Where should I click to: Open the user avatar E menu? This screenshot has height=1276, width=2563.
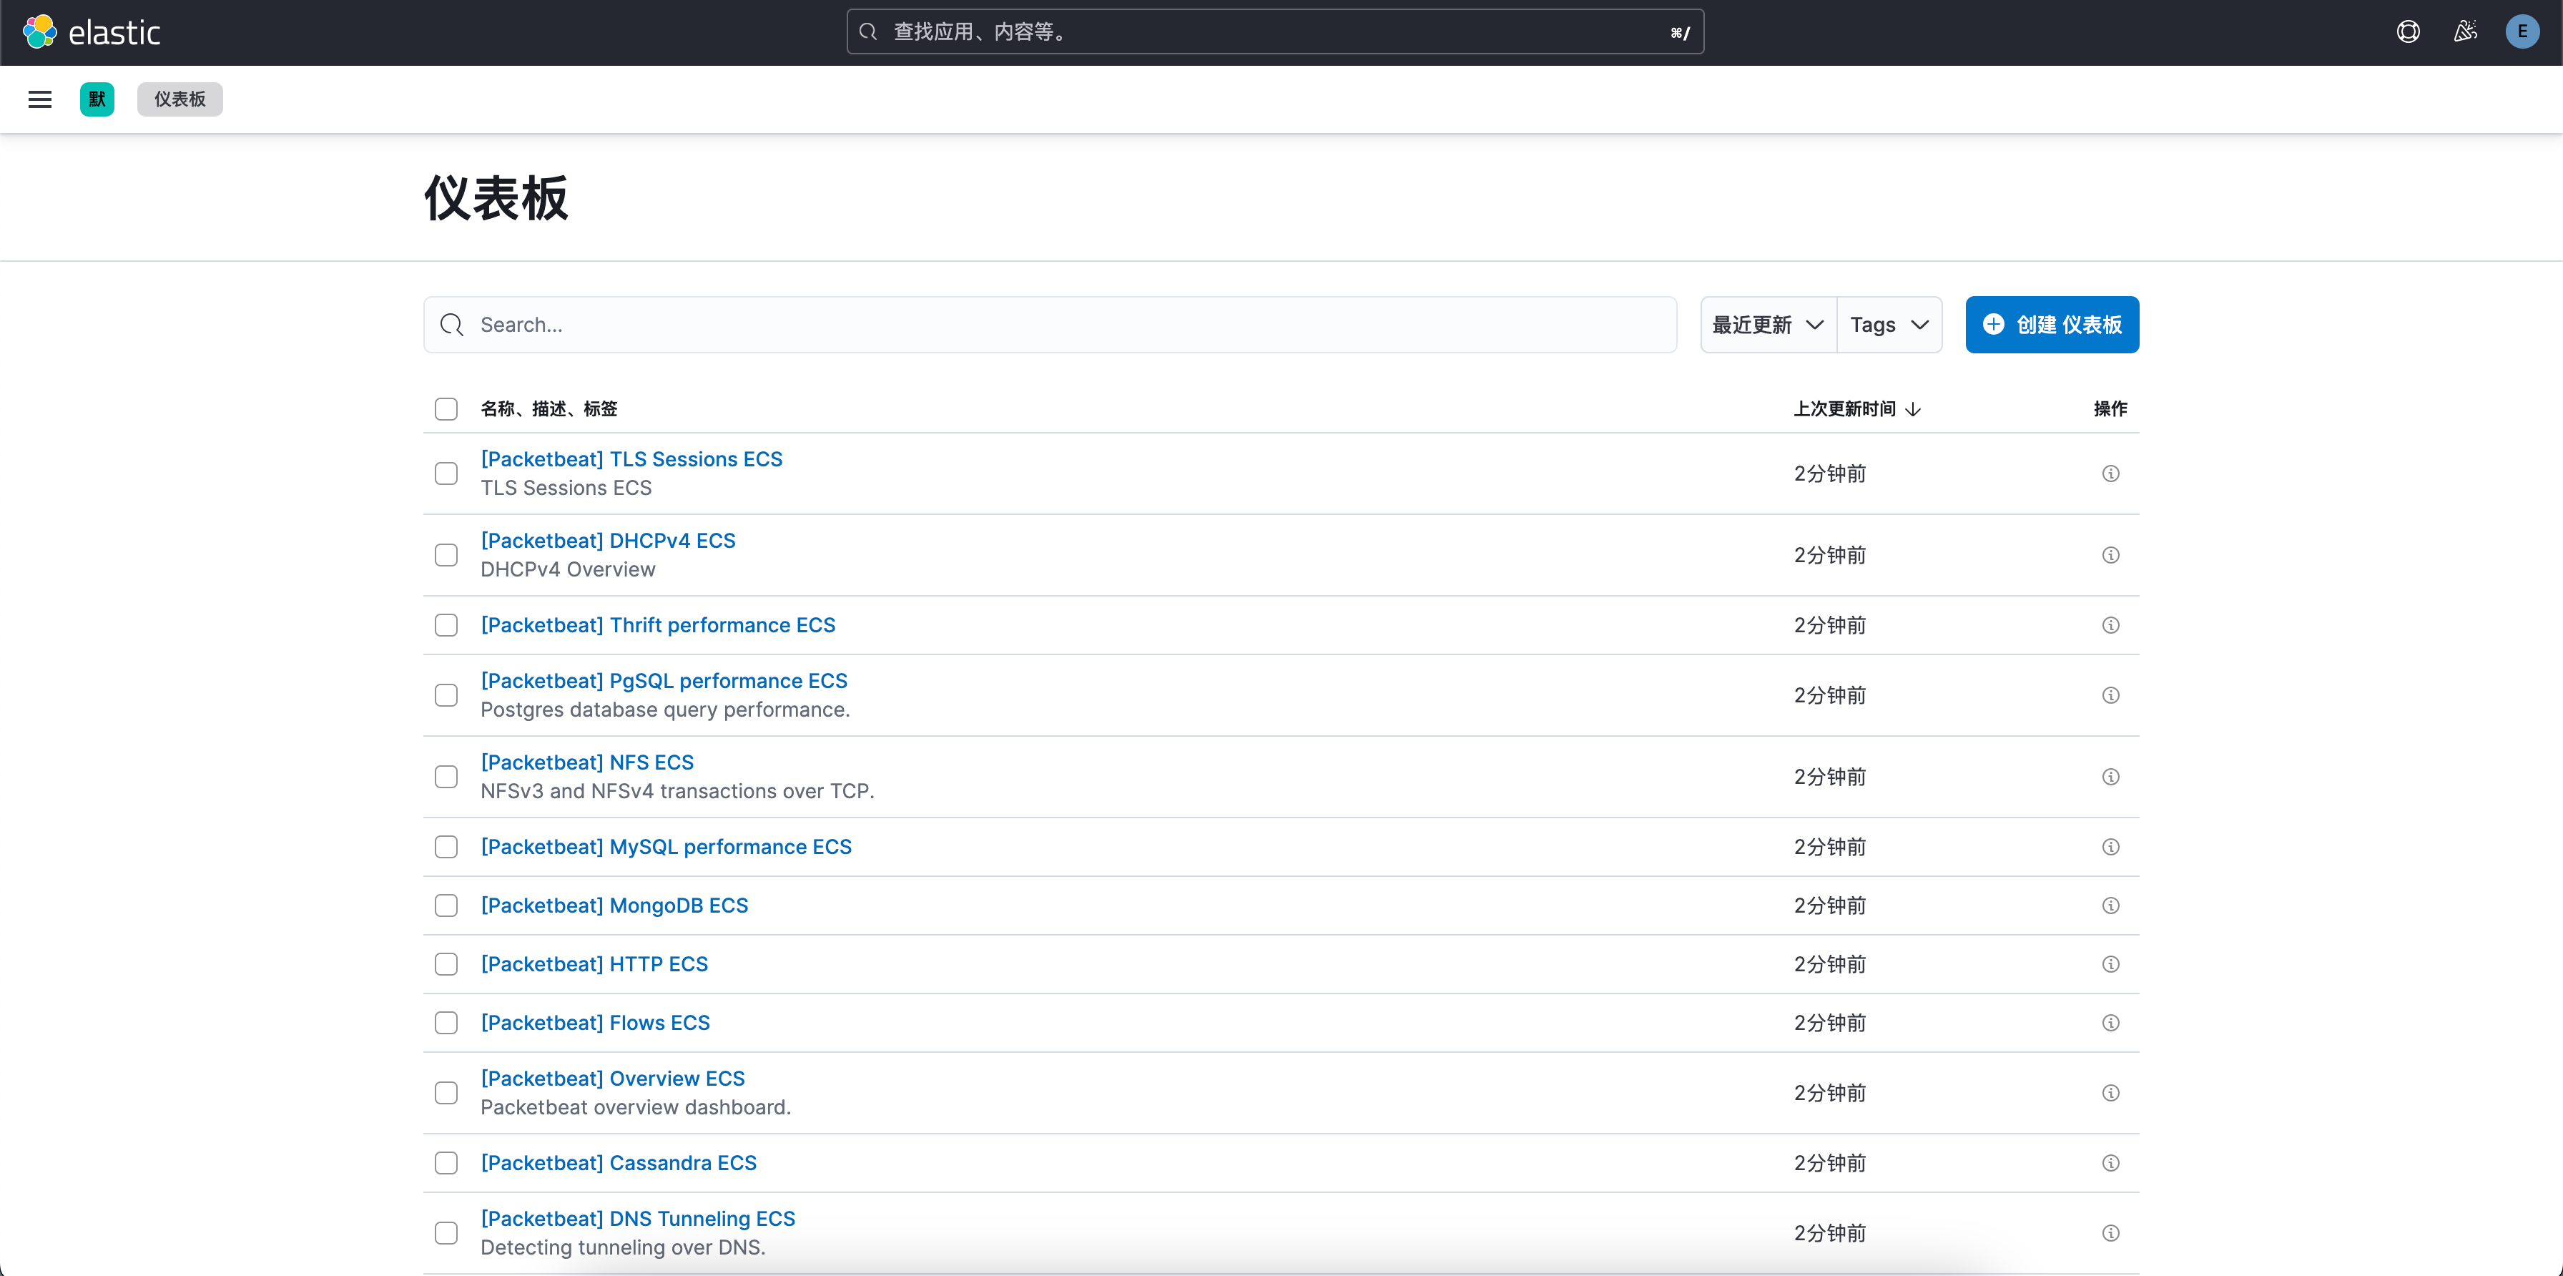2522,32
